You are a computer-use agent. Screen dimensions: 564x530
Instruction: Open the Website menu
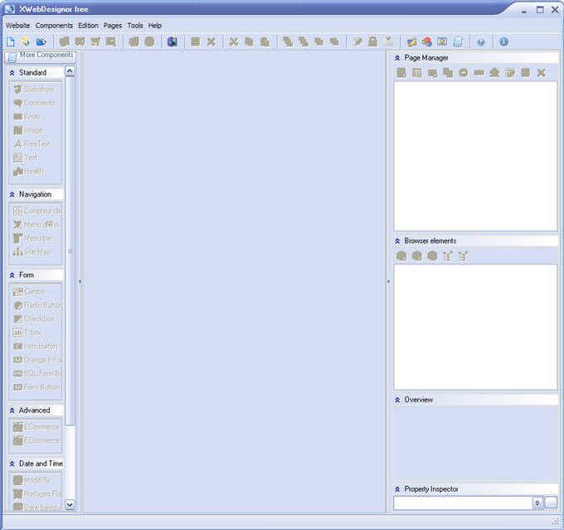point(17,26)
